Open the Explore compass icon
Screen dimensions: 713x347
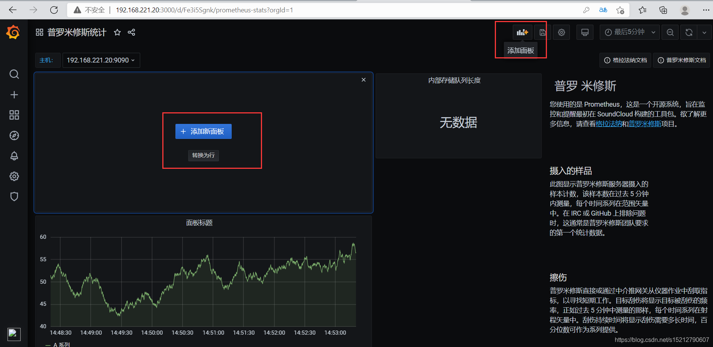click(14, 136)
